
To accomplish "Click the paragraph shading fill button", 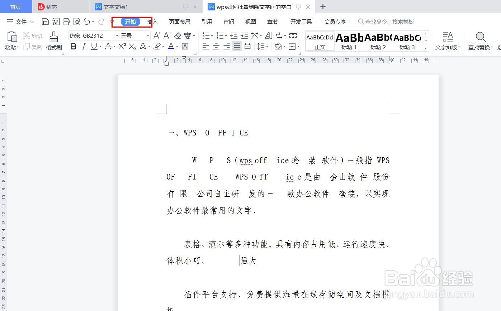I will coord(278,46).
